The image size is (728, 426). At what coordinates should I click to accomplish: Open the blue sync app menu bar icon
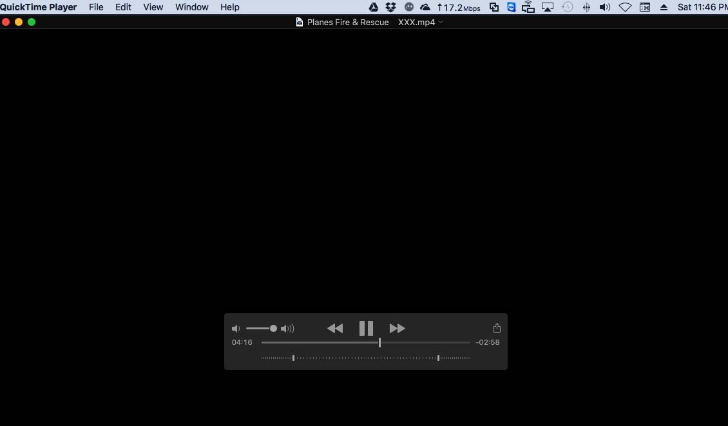[x=511, y=7]
